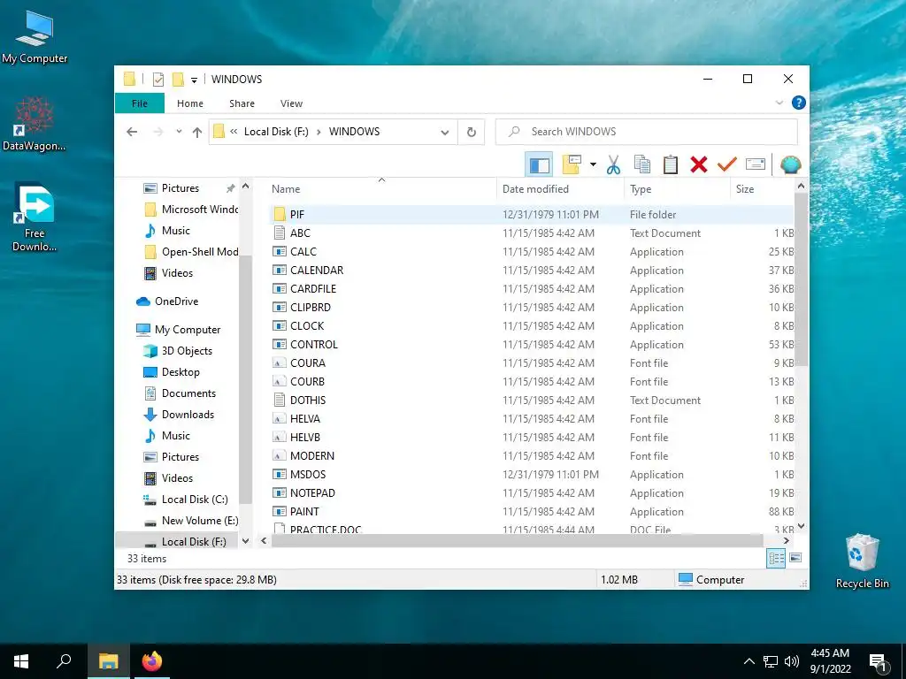Switch to large icons view button
Image resolution: width=906 pixels, height=679 pixels.
pos(795,558)
